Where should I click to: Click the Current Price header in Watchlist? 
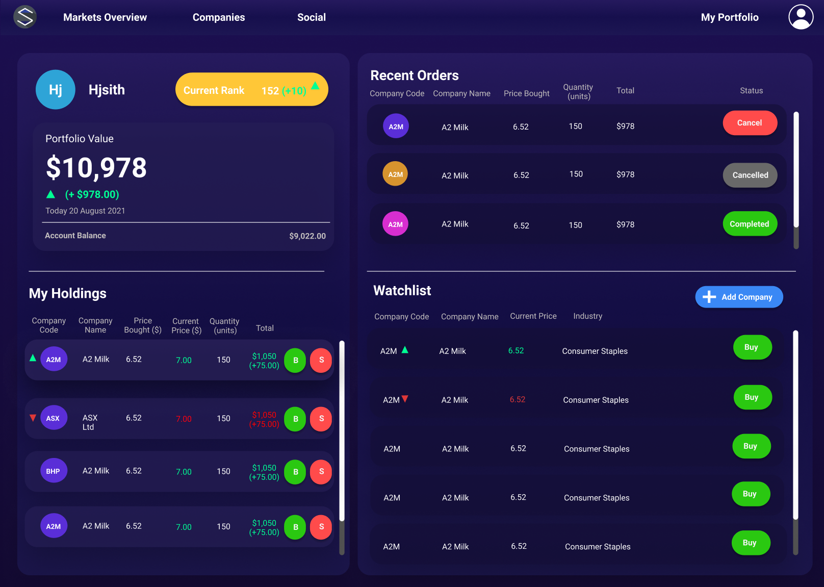coord(533,316)
